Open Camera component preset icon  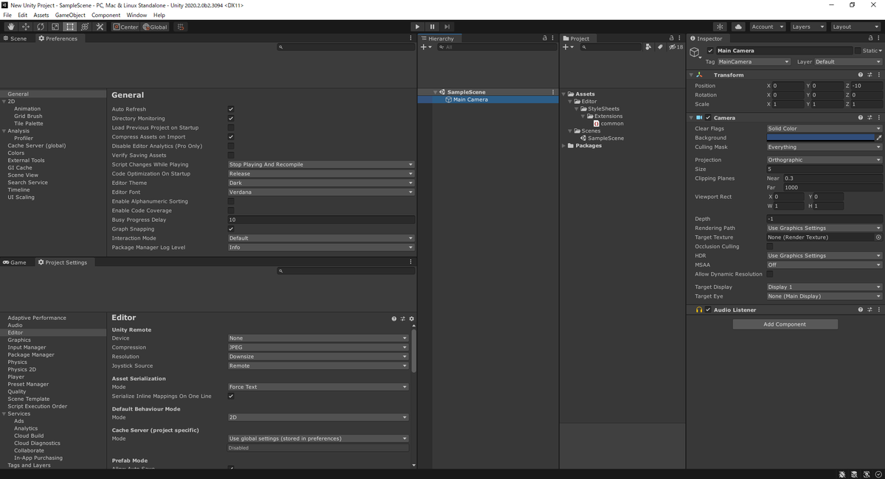click(x=870, y=117)
